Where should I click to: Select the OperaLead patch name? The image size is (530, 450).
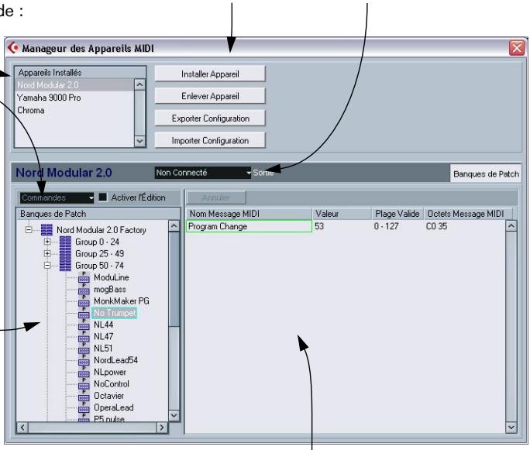[x=114, y=407]
